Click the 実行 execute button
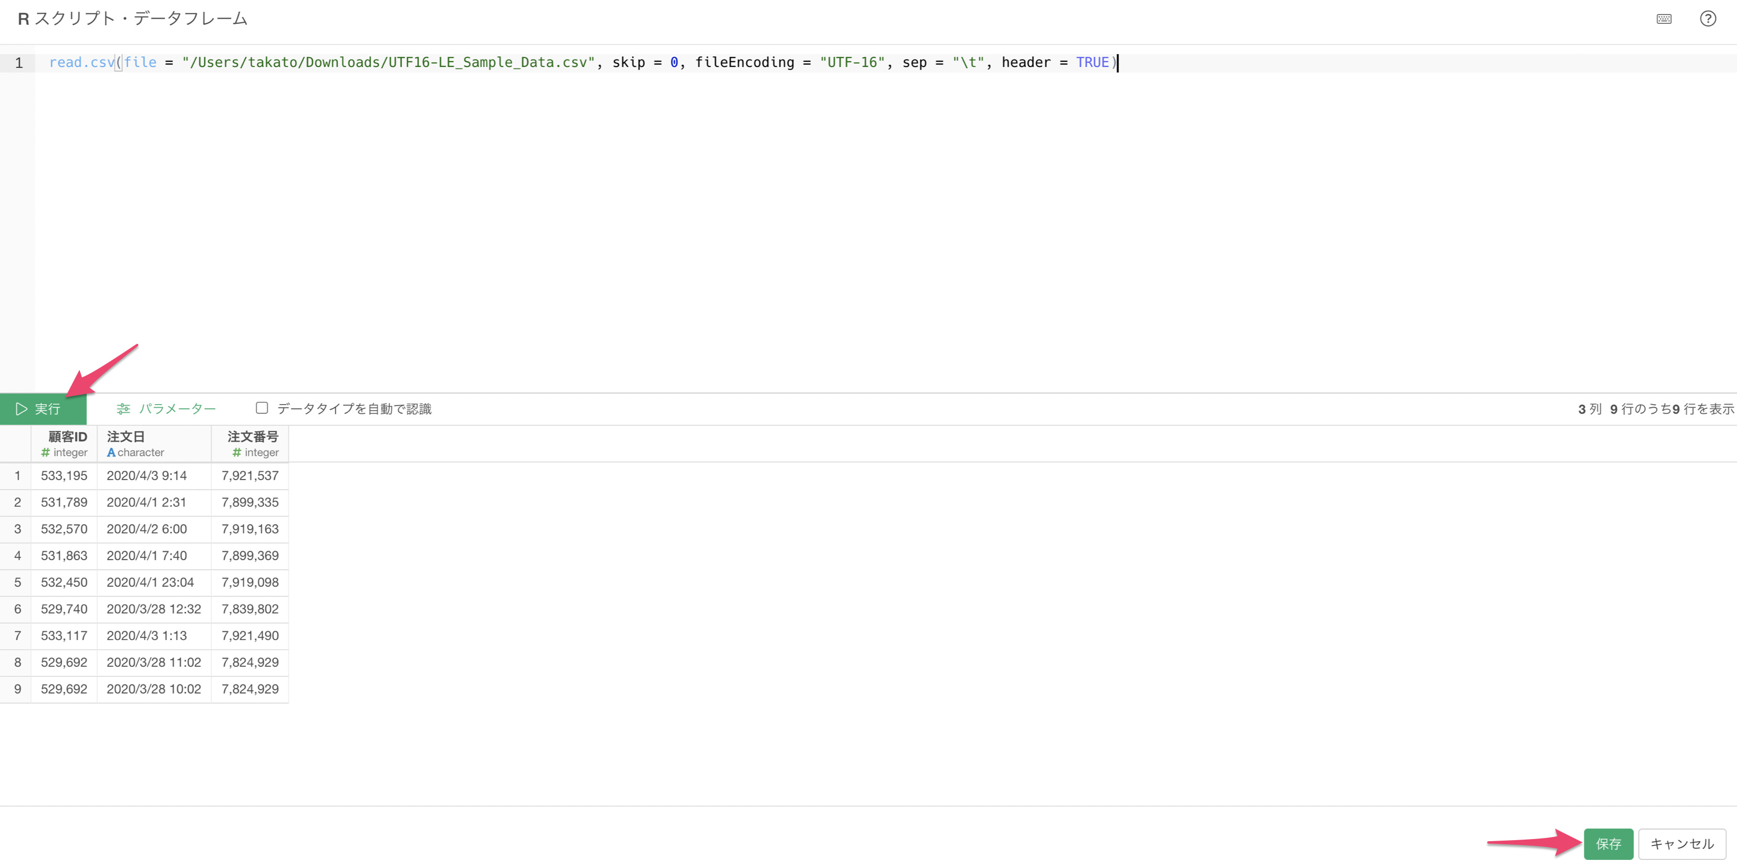1737x868 pixels. pos(43,409)
